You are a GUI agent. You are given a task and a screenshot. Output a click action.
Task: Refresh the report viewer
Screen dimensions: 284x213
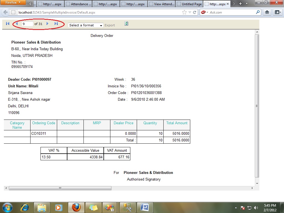point(126,24)
